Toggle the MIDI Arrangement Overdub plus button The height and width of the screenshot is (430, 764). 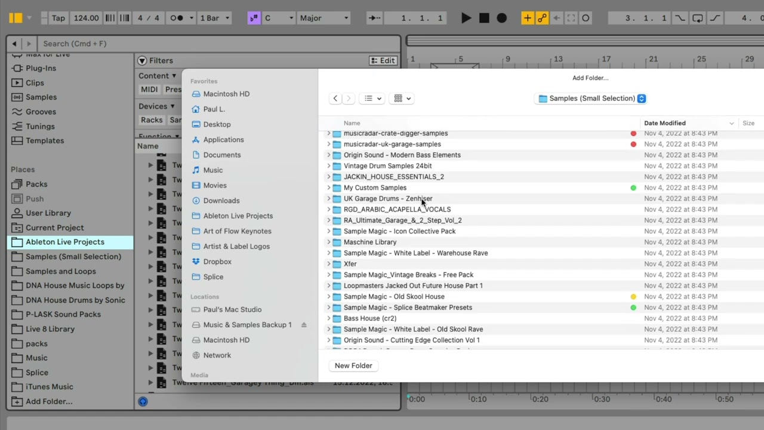coord(528,18)
